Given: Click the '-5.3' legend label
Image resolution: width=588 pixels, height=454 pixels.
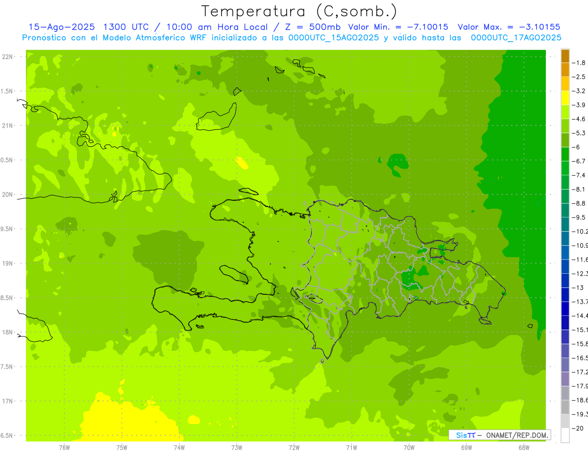Looking at the screenshot, I should coord(579,133).
